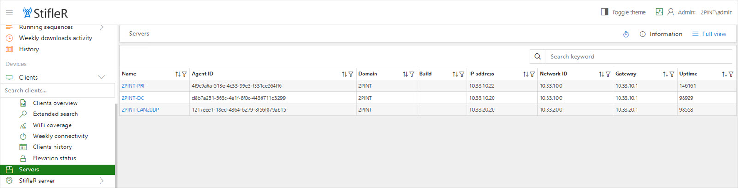
Task: Collapse the Clients section chevron
Action: pos(101,77)
